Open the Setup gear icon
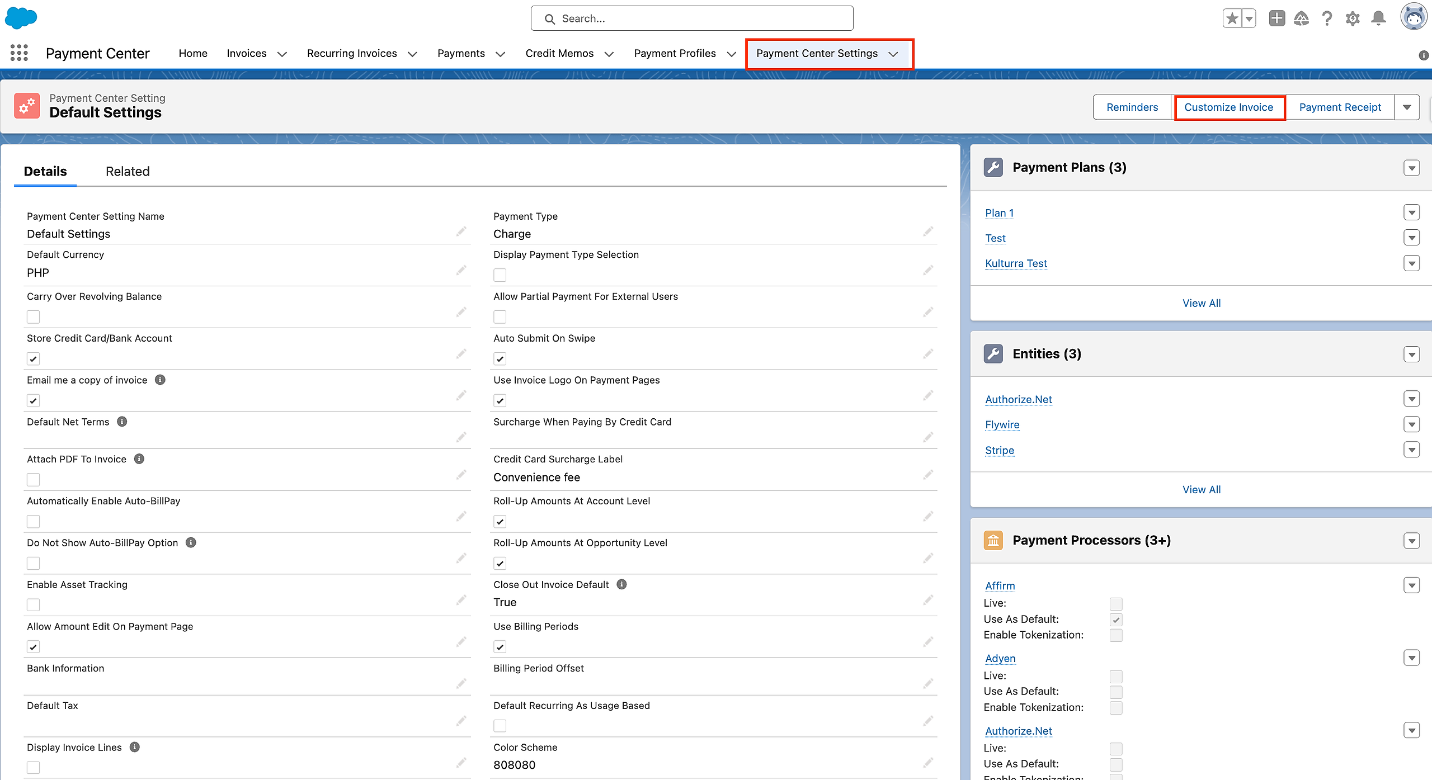Screen dimensions: 1432x780 (1353, 18)
